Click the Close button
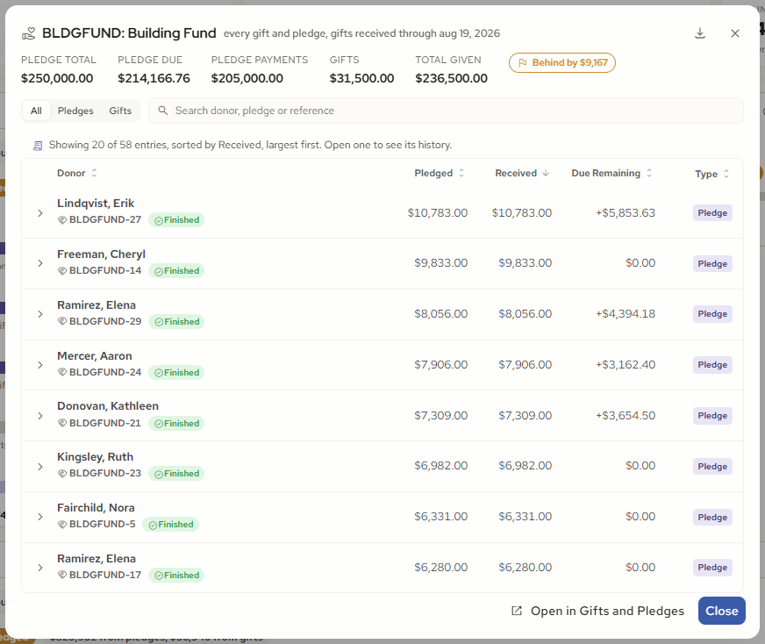765x644 pixels. click(x=722, y=611)
